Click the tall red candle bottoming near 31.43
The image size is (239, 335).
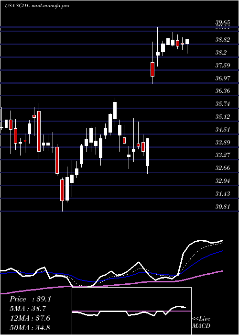point(62,190)
